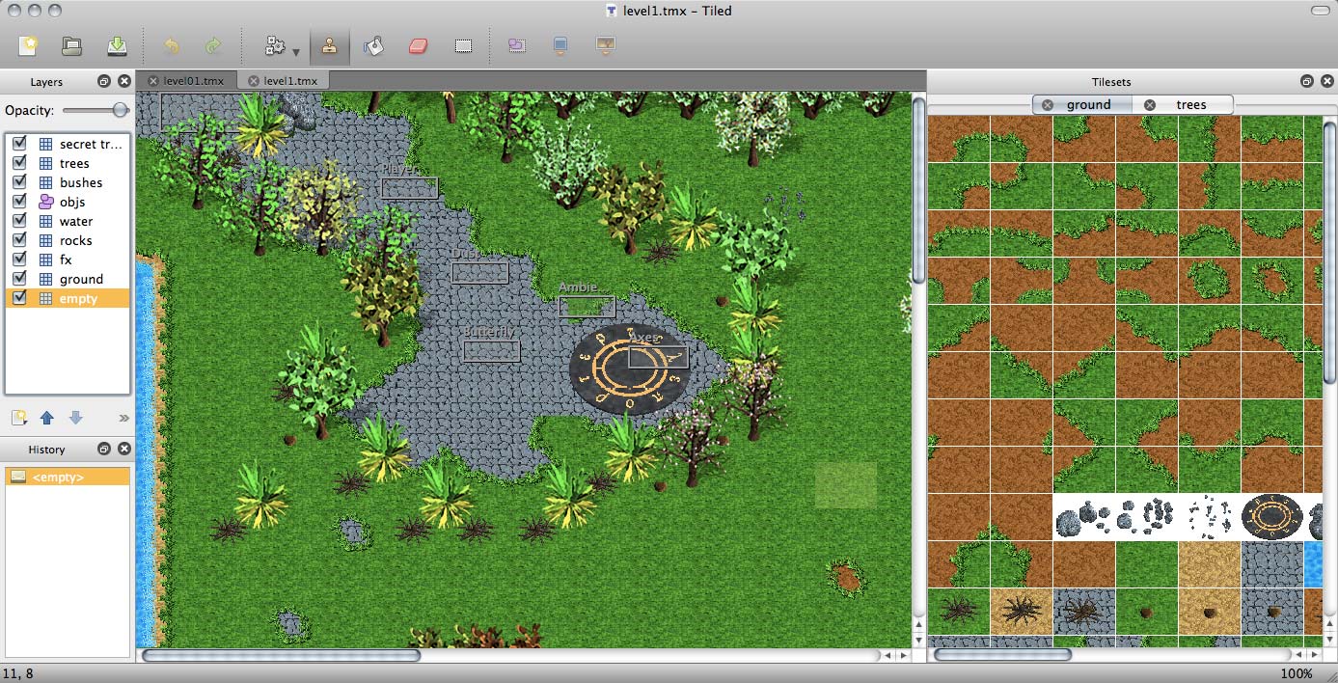Screen dimensions: 1338x683
Task: Click the 11, 8 coordinates in status bar
Action: [x=18, y=673]
